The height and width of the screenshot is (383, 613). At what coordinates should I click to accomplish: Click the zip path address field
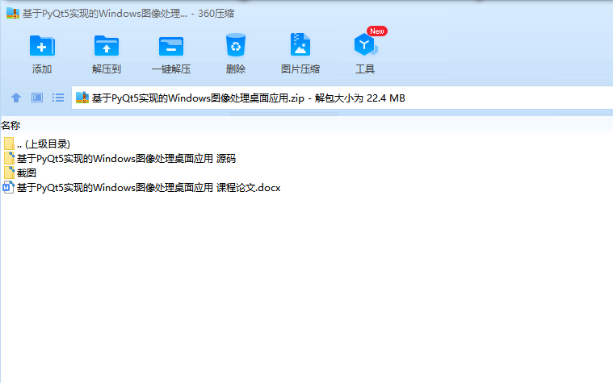coord(342,98)
